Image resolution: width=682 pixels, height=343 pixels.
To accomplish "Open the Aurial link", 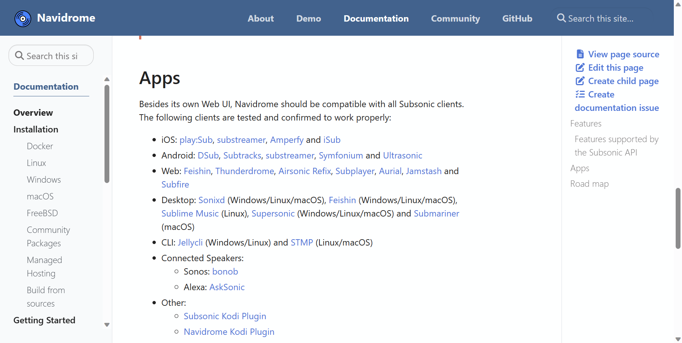I will coord(390,171).
